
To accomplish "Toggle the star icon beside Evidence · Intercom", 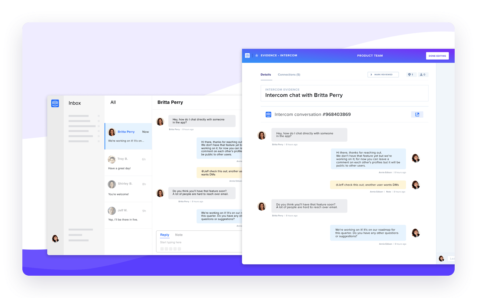I will click(257, 55).
